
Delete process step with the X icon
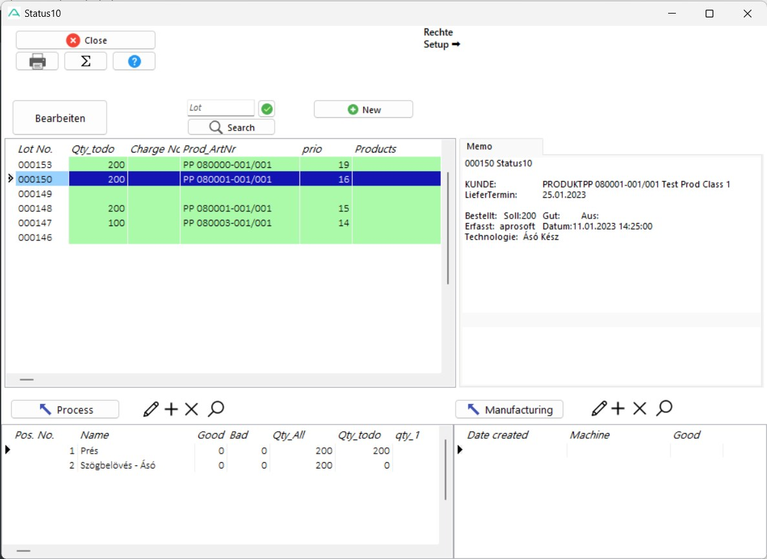tap(191, 409)
